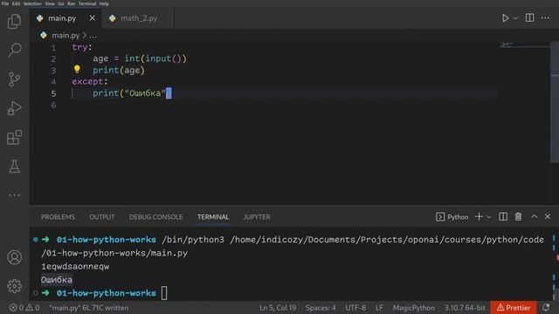
Task: Click the errors and warnings status counter
Action: [x=24, y=308]
